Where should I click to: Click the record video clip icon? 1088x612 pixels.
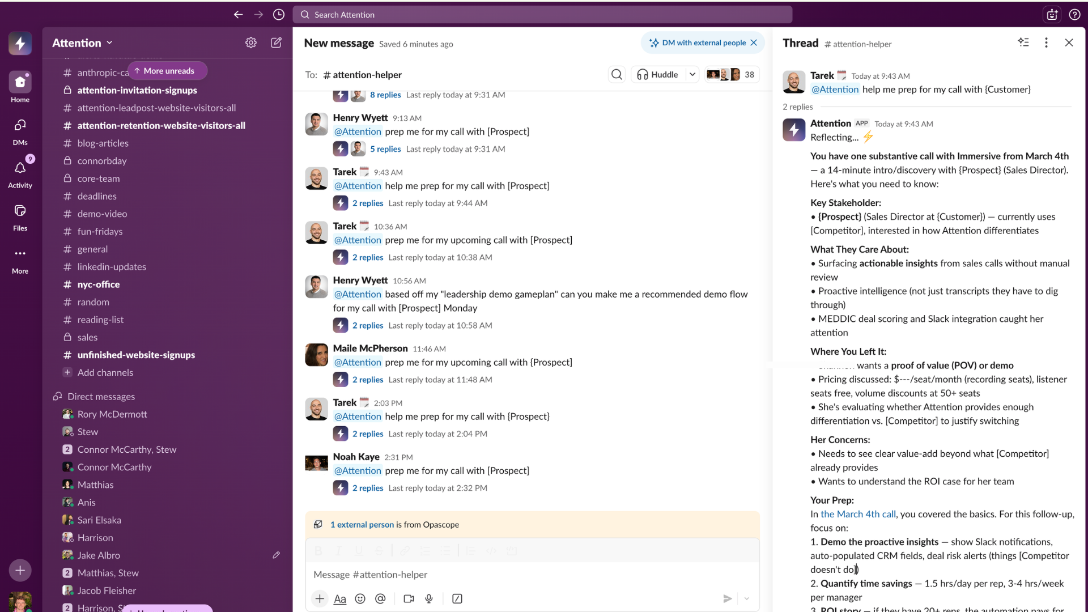(409, 598)
